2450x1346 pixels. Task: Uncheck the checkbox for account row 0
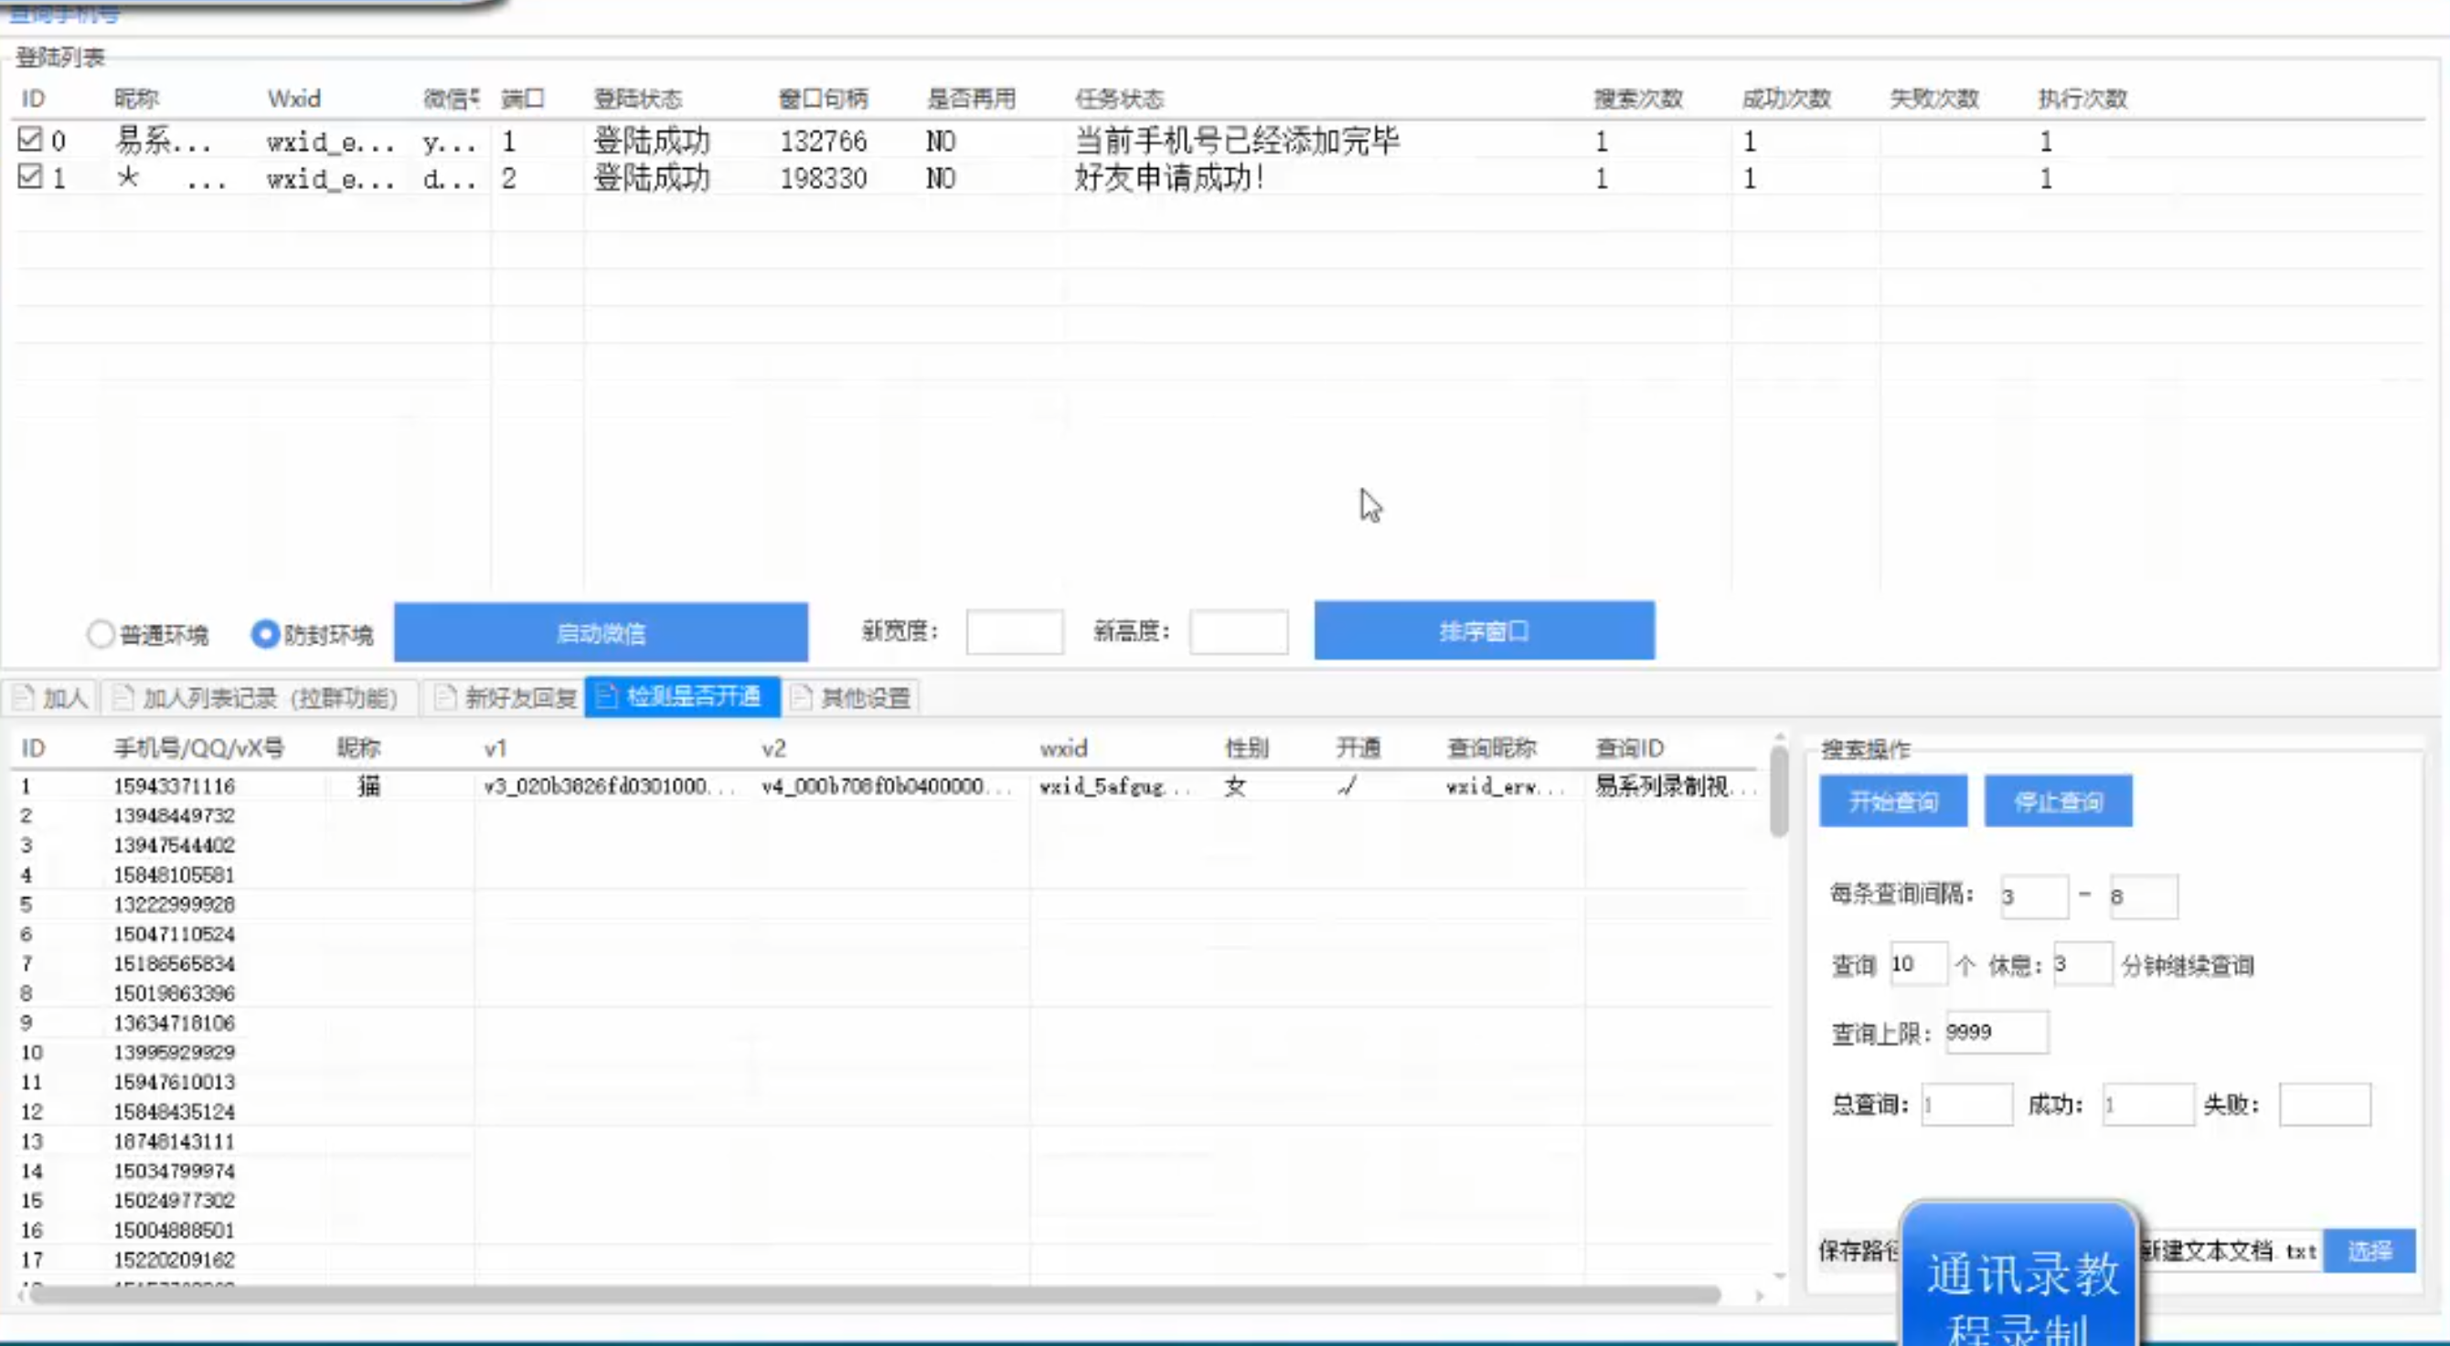point(29,140)
